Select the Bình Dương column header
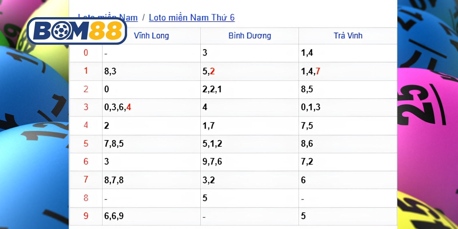458x229 pixels. (x=250, y=36)
